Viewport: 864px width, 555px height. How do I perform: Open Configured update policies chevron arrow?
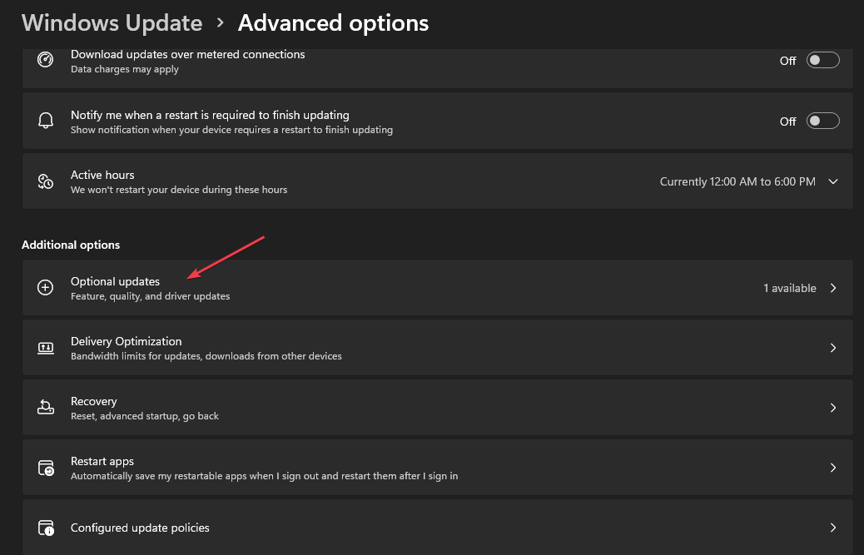[833, 528]
